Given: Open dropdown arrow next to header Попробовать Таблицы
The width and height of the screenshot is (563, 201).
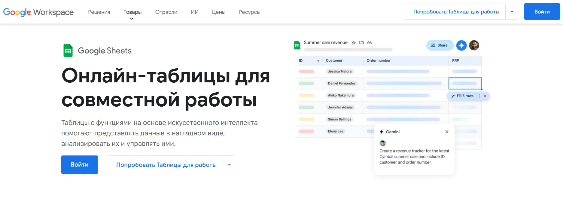Looking at the screenshot, I should [512, 12].
